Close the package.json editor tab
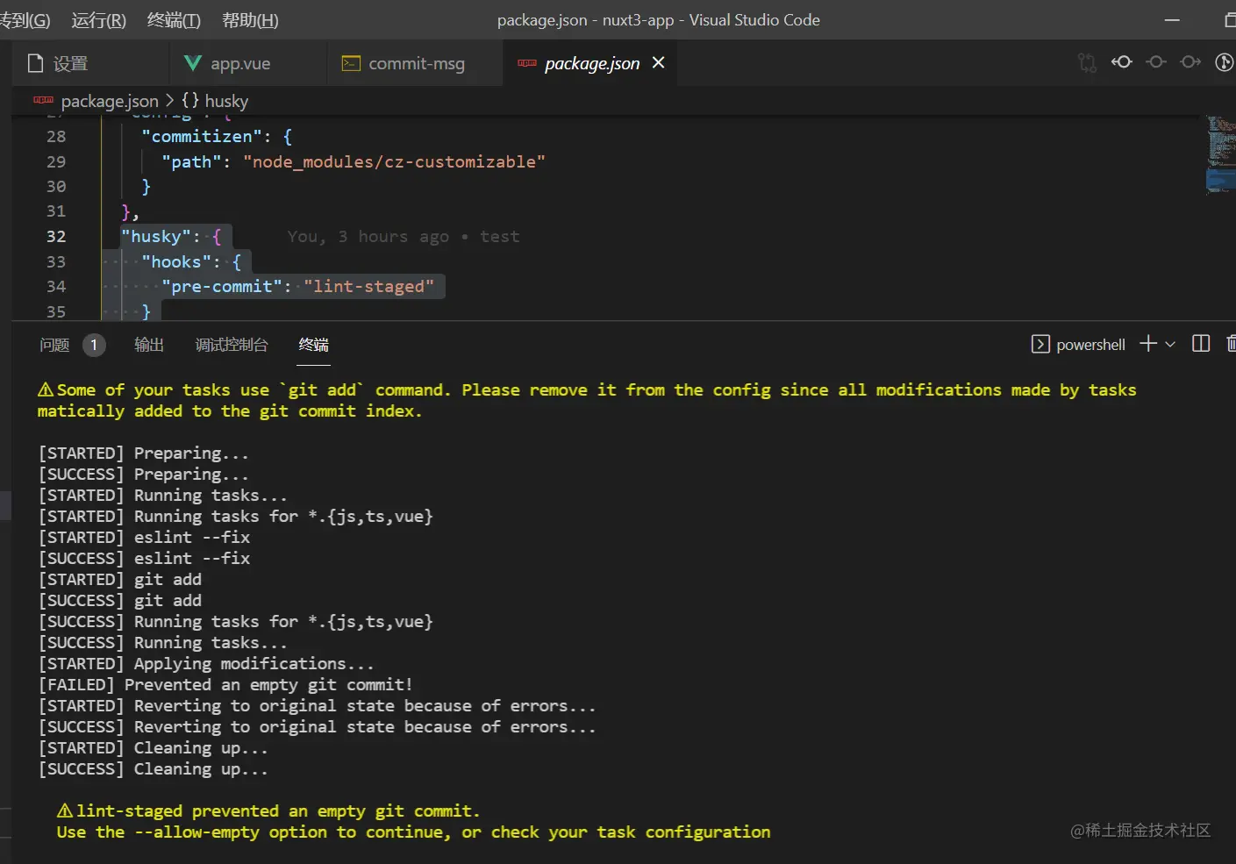Image resolution: width=1236 pixels, height=864 pixels. (x=658, y=63)
